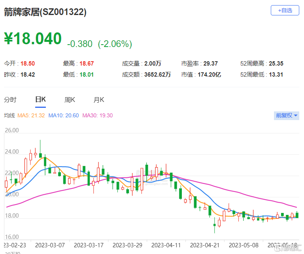Open the 前复权 dropdown

pos(286,115)
